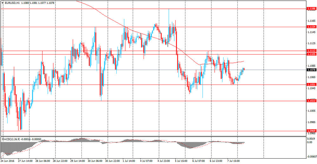Click the current price 1.1078 label

(x=311, y=70)
